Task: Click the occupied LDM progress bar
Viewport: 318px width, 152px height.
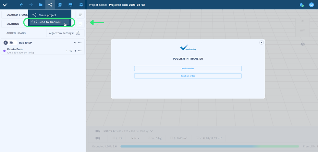Action: tap(210, 146)
